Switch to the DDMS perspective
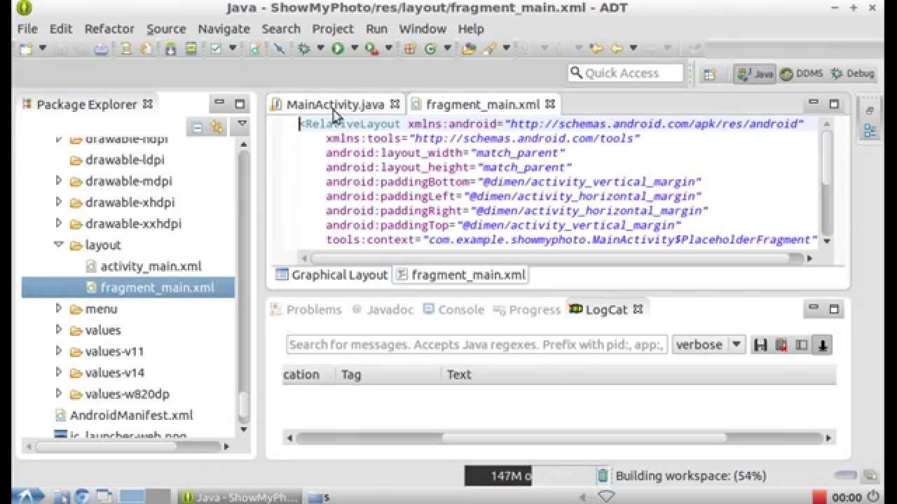The image size is (897, 504). pos(802,73)
